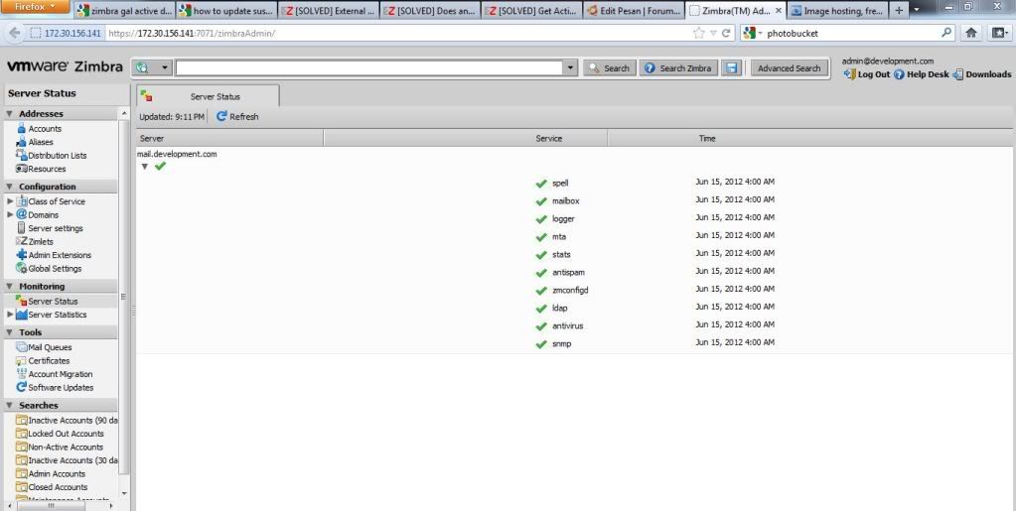Click the browser Home icon
Screen dimensions: 1016x511
coord(971,33)
